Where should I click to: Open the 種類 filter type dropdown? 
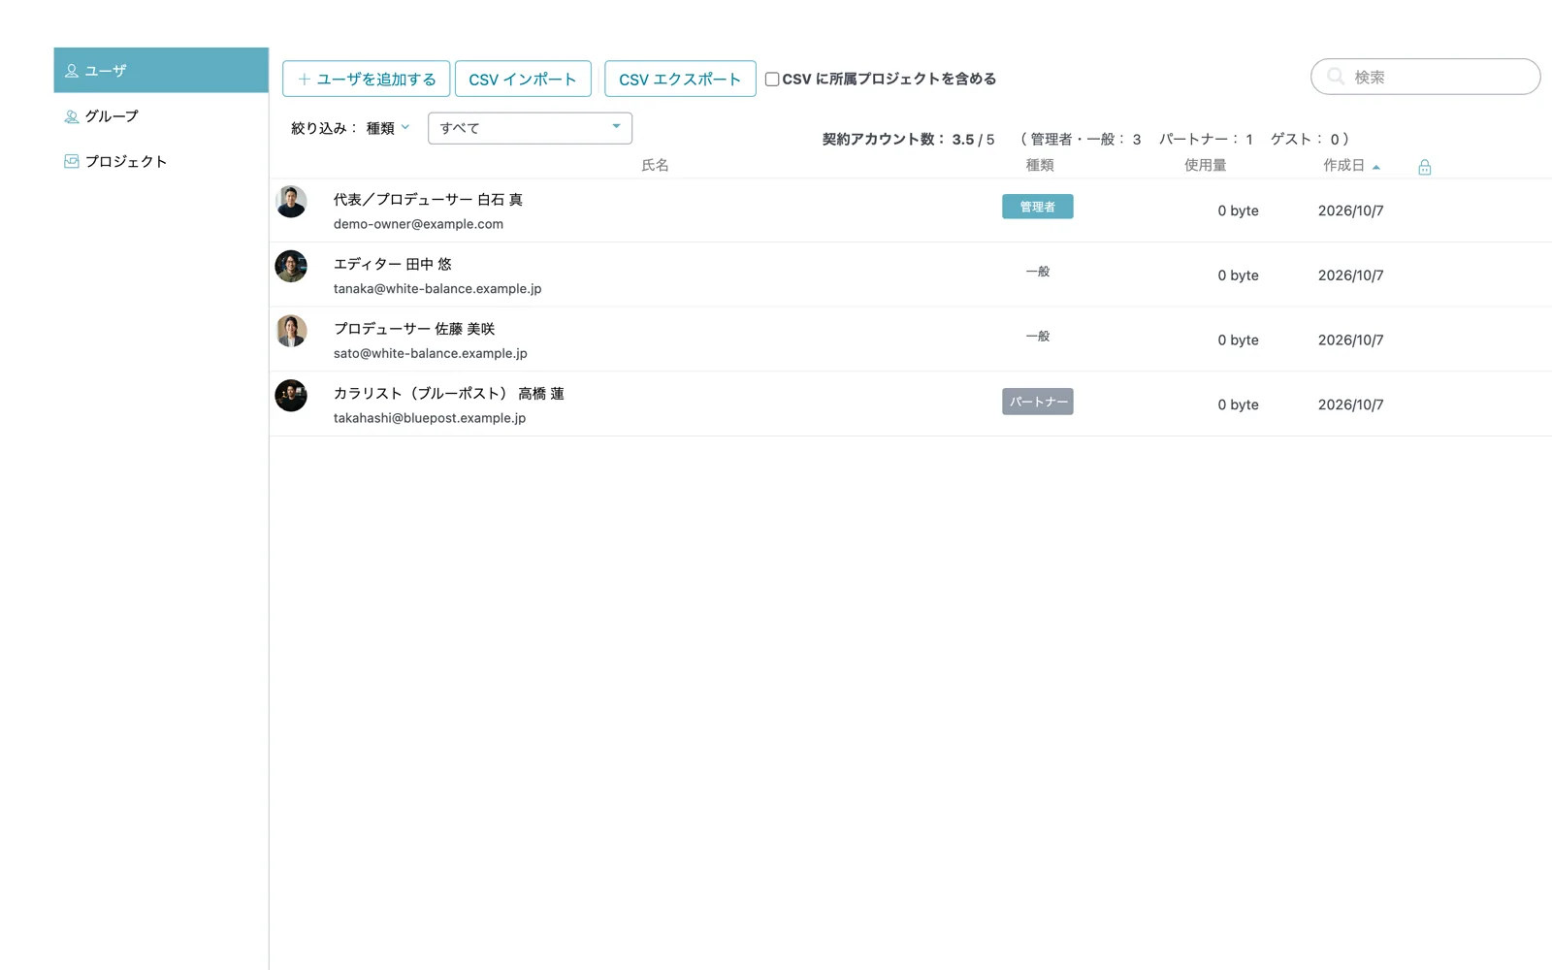388,128
